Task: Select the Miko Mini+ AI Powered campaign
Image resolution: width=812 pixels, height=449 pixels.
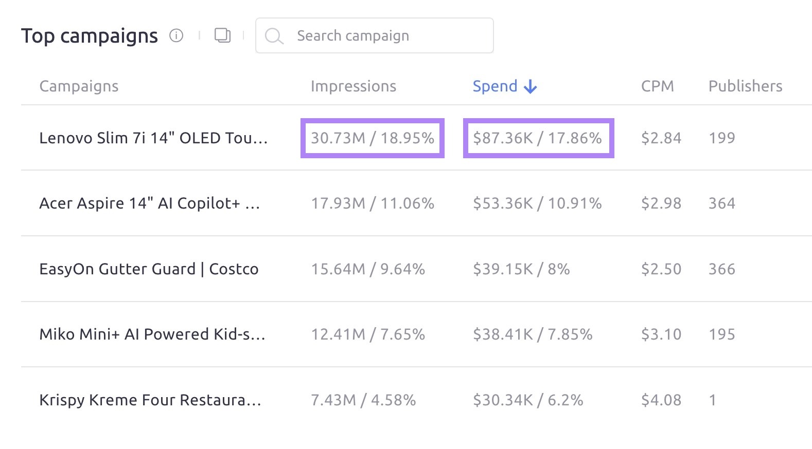Action: pyautogui.click(x=152, y=334)
